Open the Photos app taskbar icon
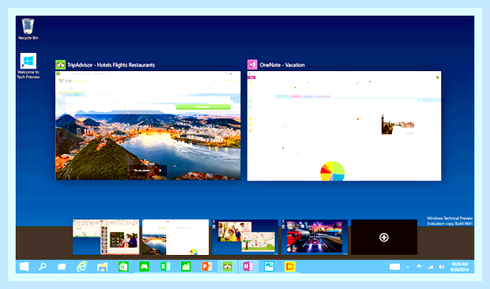 269,267
